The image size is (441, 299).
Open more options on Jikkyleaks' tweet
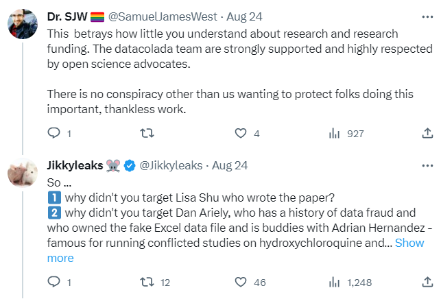click(427, 165)
